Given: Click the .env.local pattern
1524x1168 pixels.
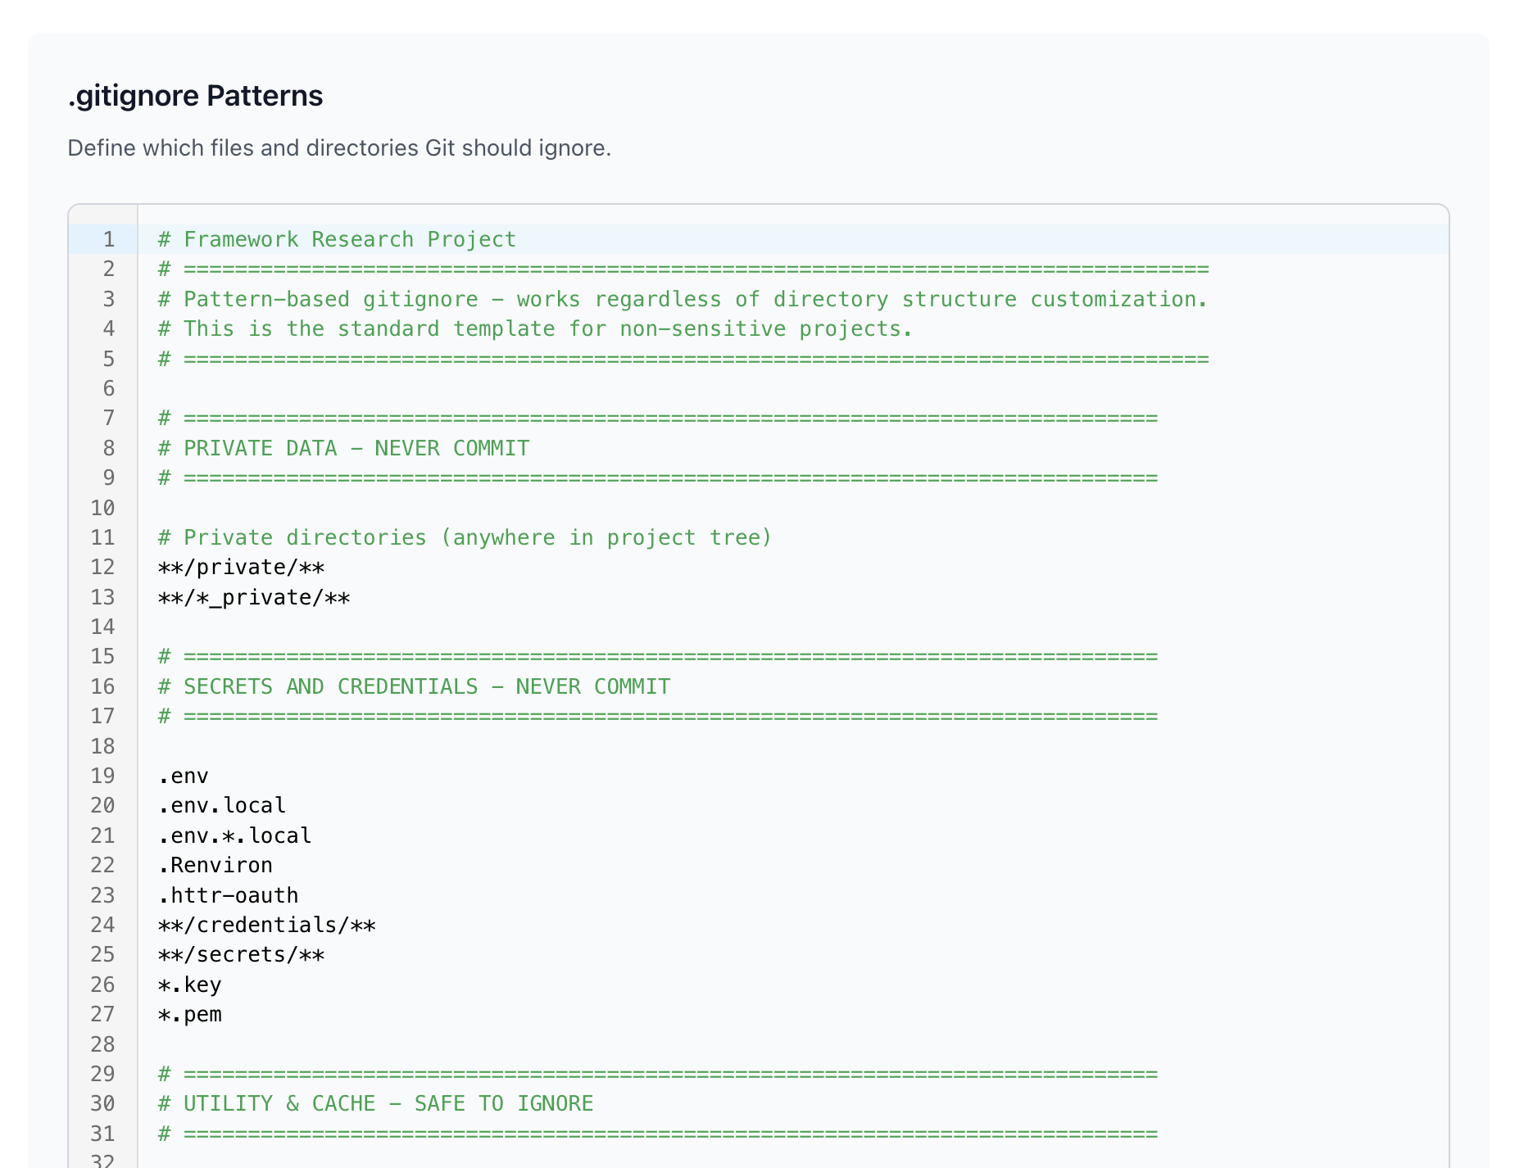Looking at the screenshot, I should click(x=221, y=805).
